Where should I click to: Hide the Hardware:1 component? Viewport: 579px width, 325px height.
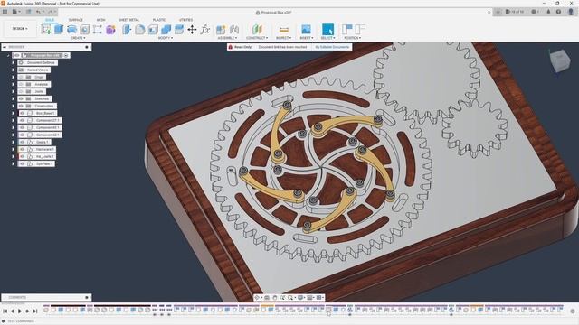pos(22,149)
